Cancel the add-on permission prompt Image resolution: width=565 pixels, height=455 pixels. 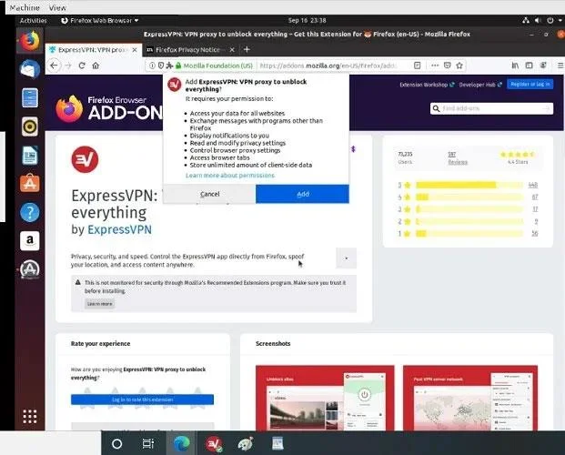(x=209, y=194)
